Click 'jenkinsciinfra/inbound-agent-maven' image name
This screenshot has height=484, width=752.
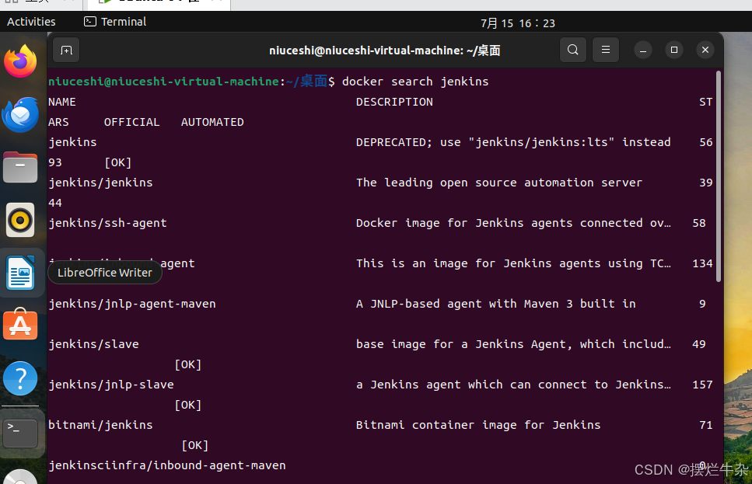point(167,465)
